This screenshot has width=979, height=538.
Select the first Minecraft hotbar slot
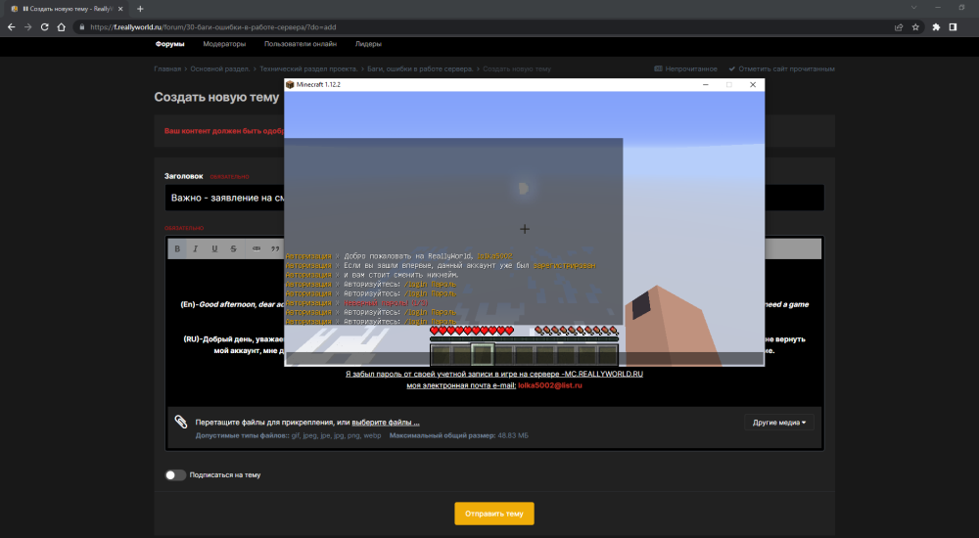coord(441,354)
